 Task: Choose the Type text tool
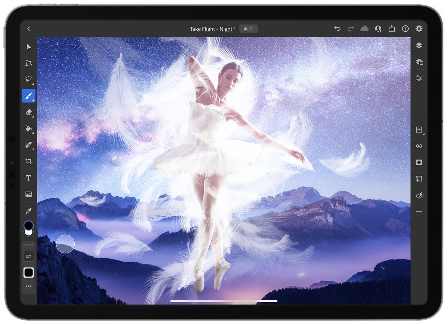tap(29, 178)
